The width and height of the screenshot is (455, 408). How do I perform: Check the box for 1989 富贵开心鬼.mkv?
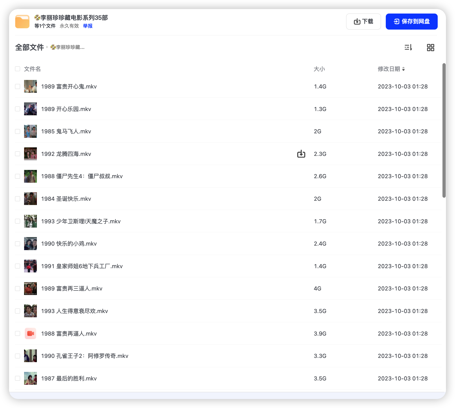coord(18,86)
